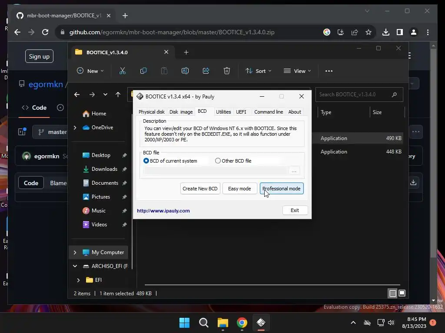Switch to the Utilities tab
This screenshot has width=445, height=333.
click(x=223, y=112)
